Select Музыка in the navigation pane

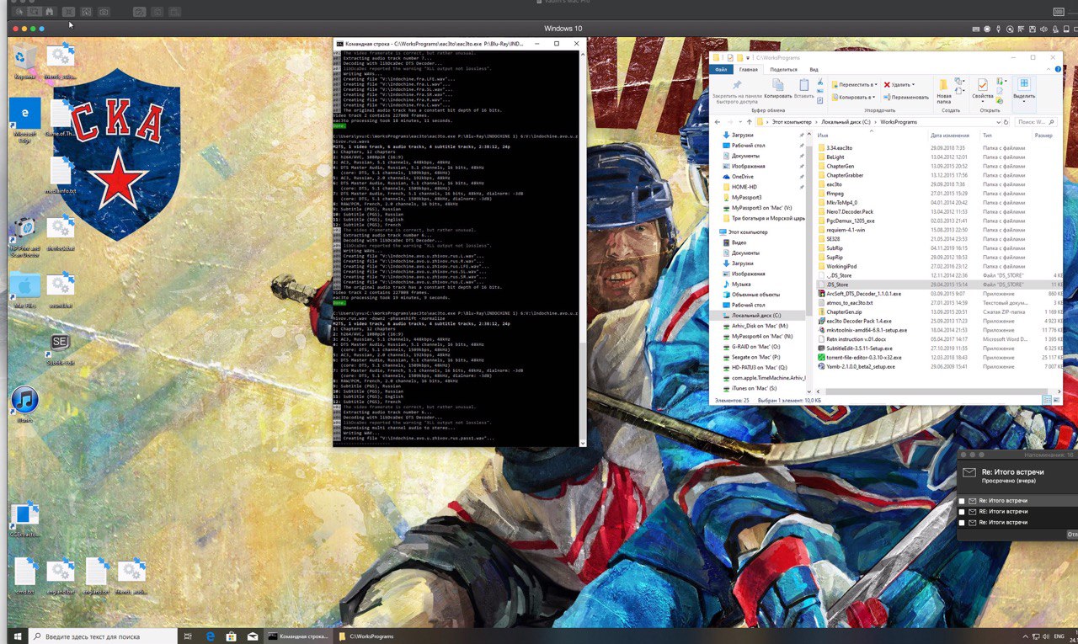pyautogui.click(x=741, y=285)
